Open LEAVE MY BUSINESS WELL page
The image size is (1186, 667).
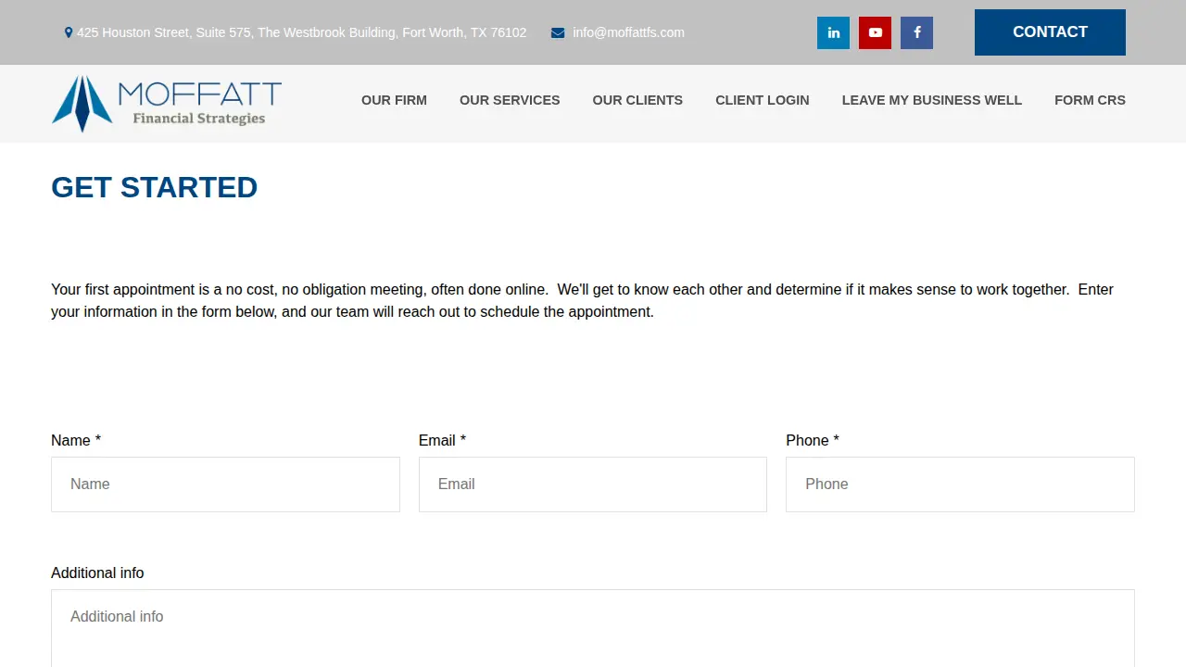coord(932,100)
